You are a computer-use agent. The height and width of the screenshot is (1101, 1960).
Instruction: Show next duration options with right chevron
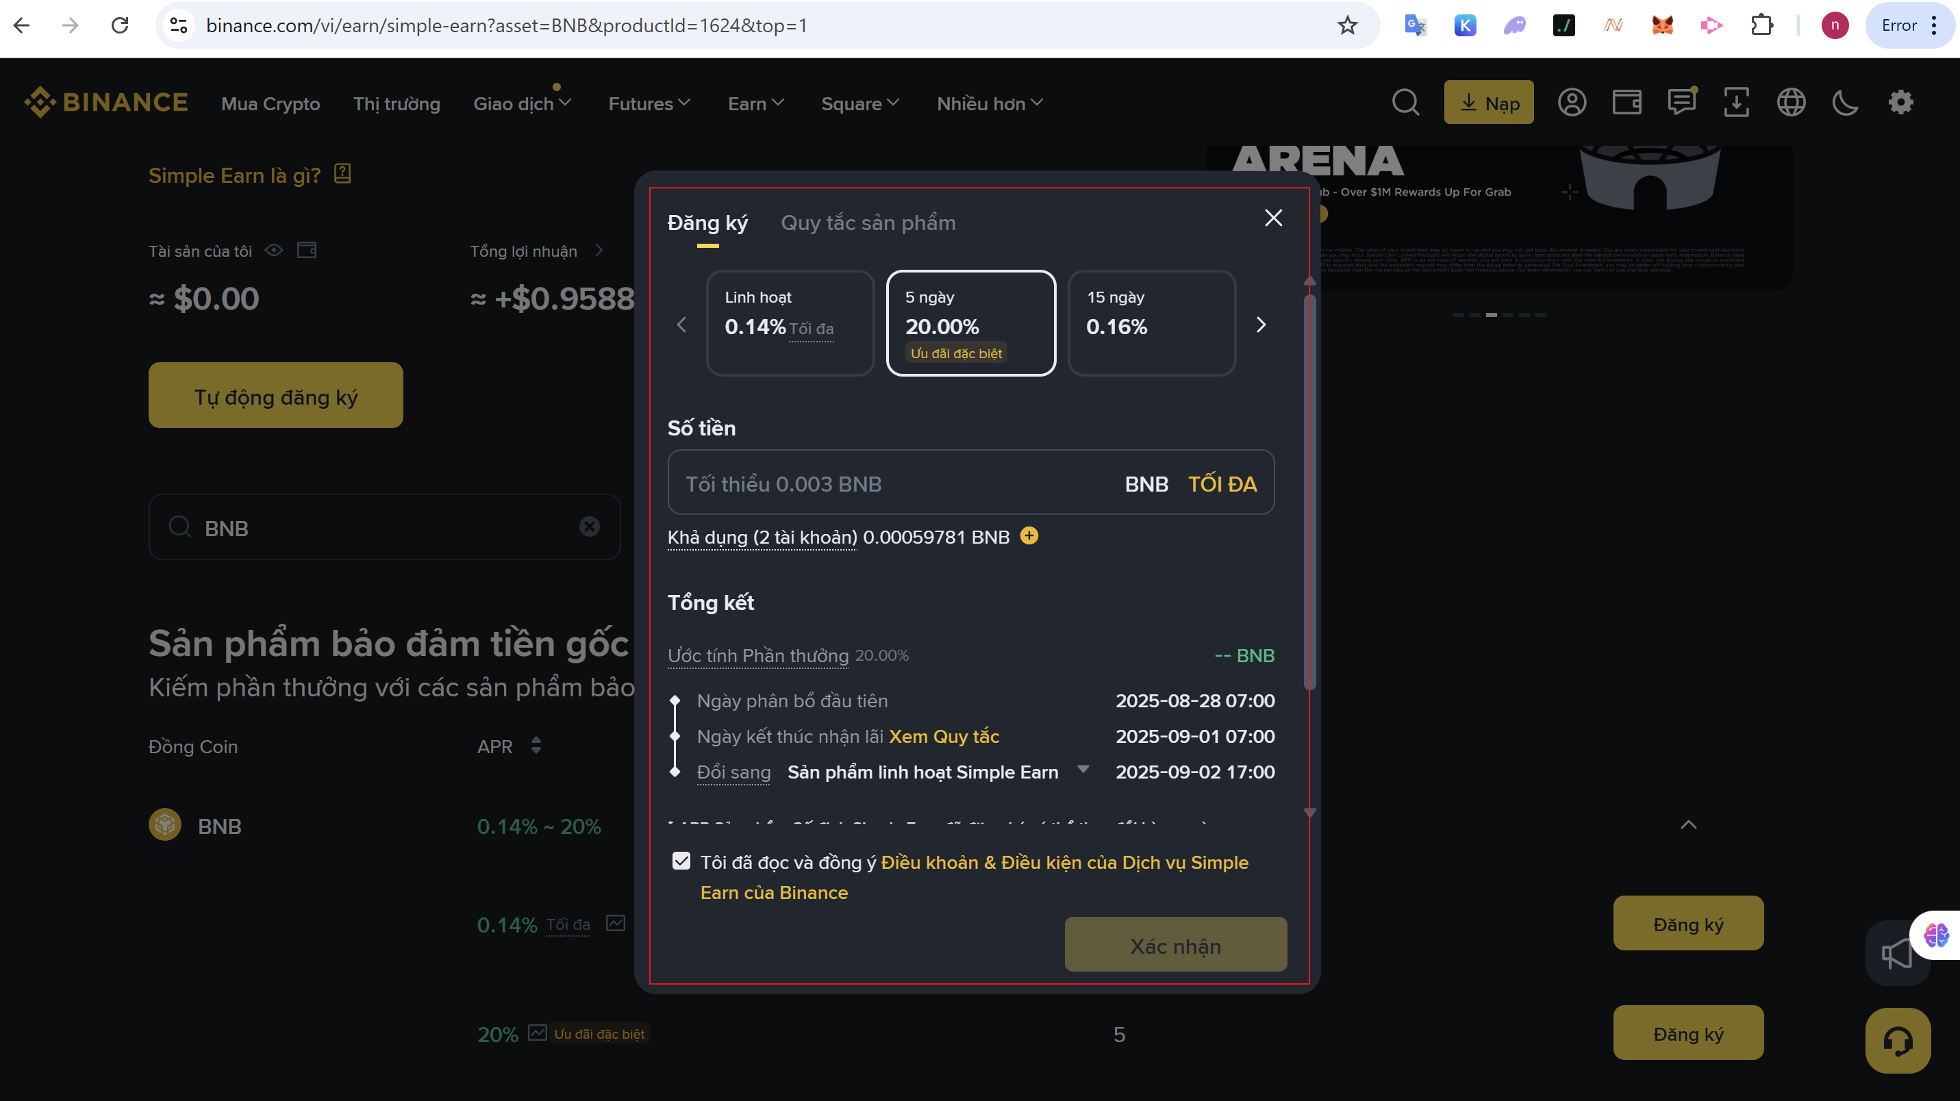[1261, 325]
